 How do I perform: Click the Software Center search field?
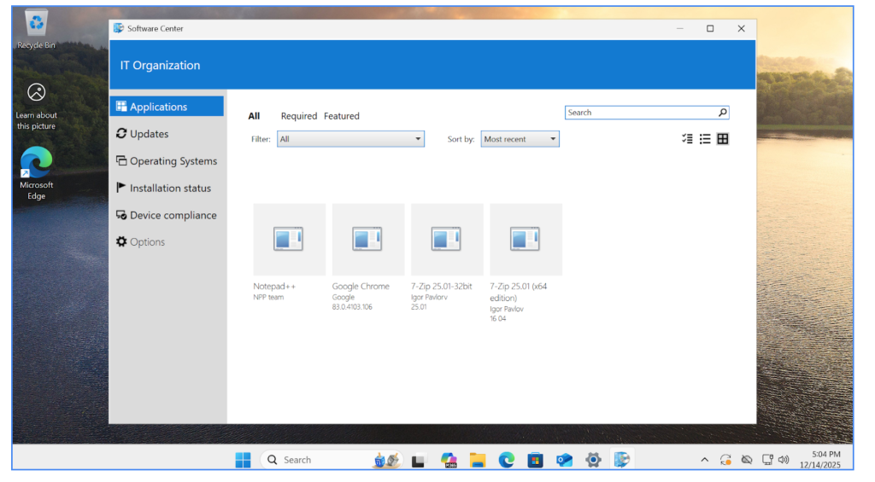pos(639,113)
